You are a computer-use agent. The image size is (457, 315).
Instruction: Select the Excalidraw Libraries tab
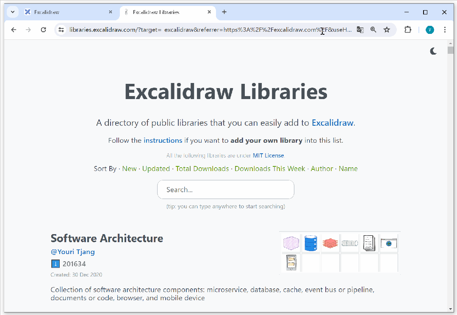[168, 12]
